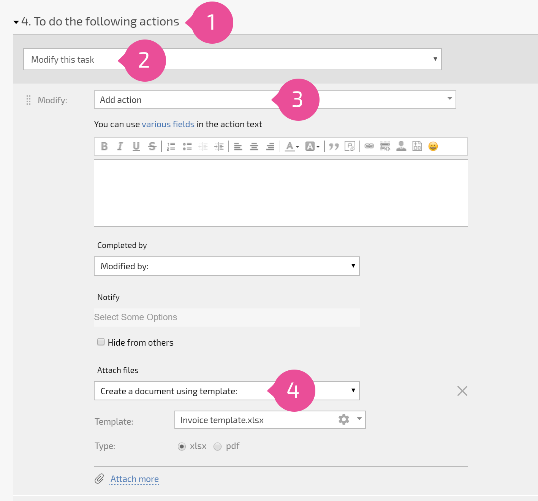Viewport: 538px width, 501px height.
Task: Open the text color picker
Action: [x=292, y=146]
